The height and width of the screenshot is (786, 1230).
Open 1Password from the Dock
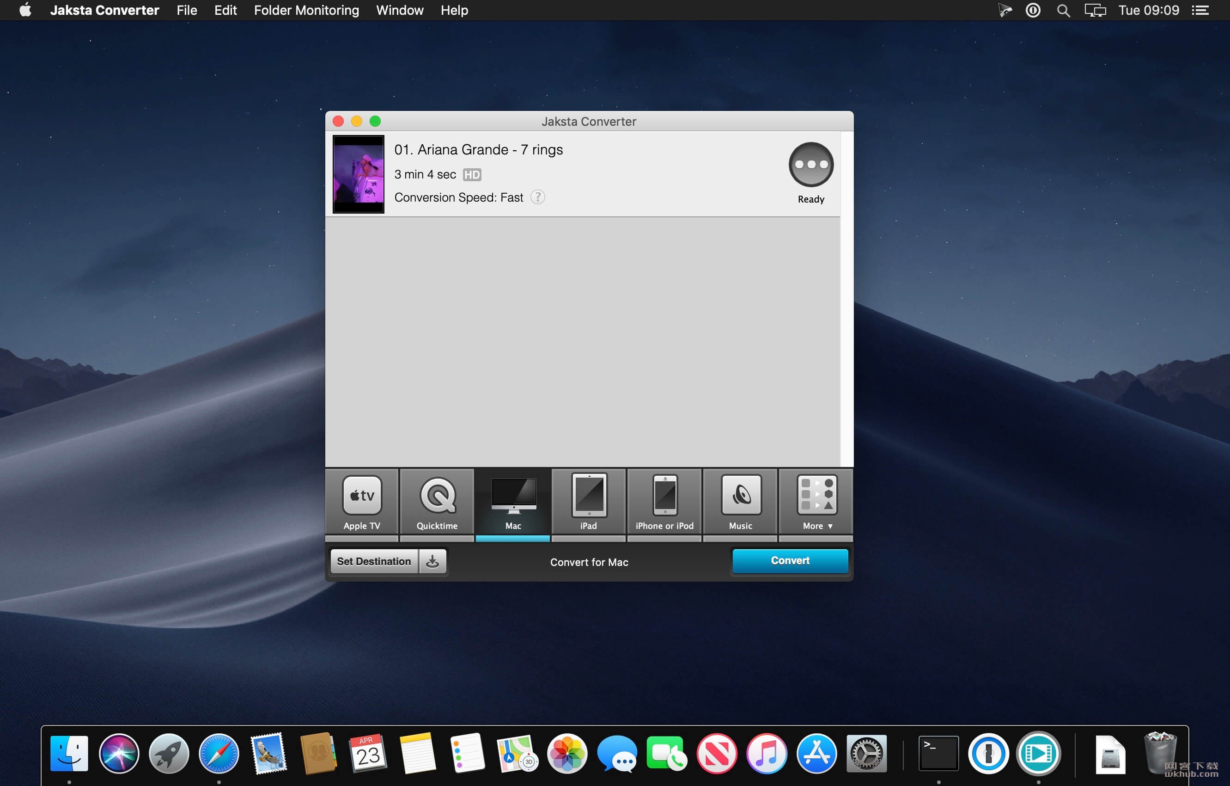click(988, 753)
